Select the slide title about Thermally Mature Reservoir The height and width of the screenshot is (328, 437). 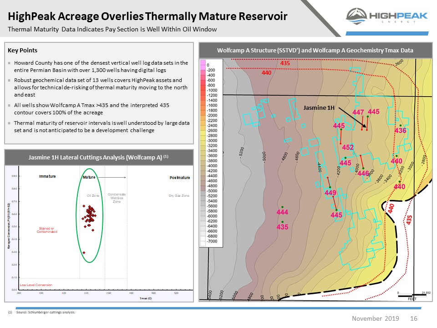click(147, 16)
